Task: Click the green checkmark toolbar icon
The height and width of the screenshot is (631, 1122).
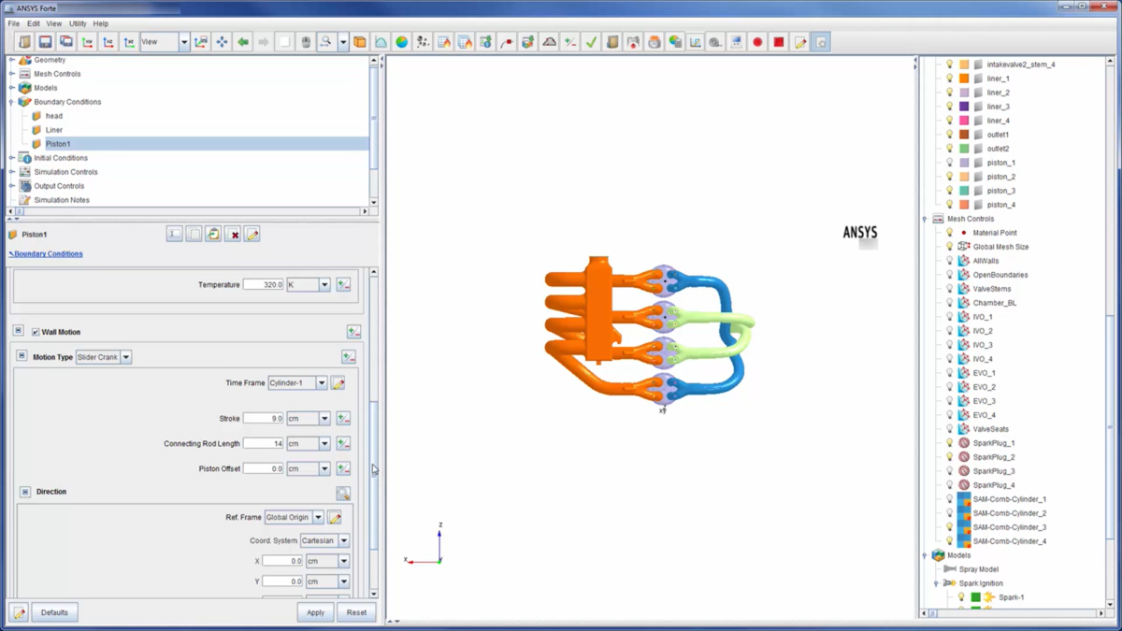Action: [591, 42]
